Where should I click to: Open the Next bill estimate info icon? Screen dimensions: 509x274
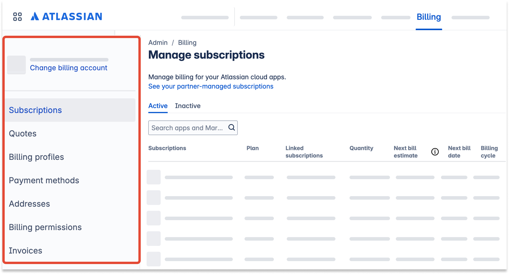click(x=435, y=152)
